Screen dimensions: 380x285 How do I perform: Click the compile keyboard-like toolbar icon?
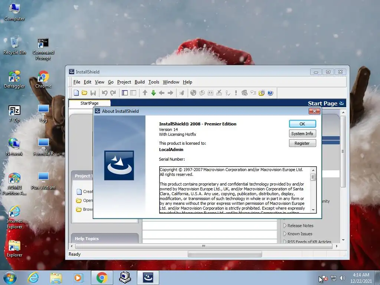pyautogui.click(x=211, y=93)
